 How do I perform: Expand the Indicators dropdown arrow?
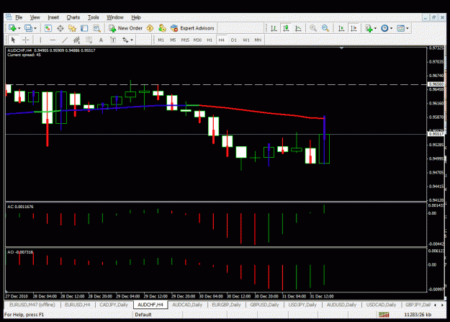coord(375,28)
